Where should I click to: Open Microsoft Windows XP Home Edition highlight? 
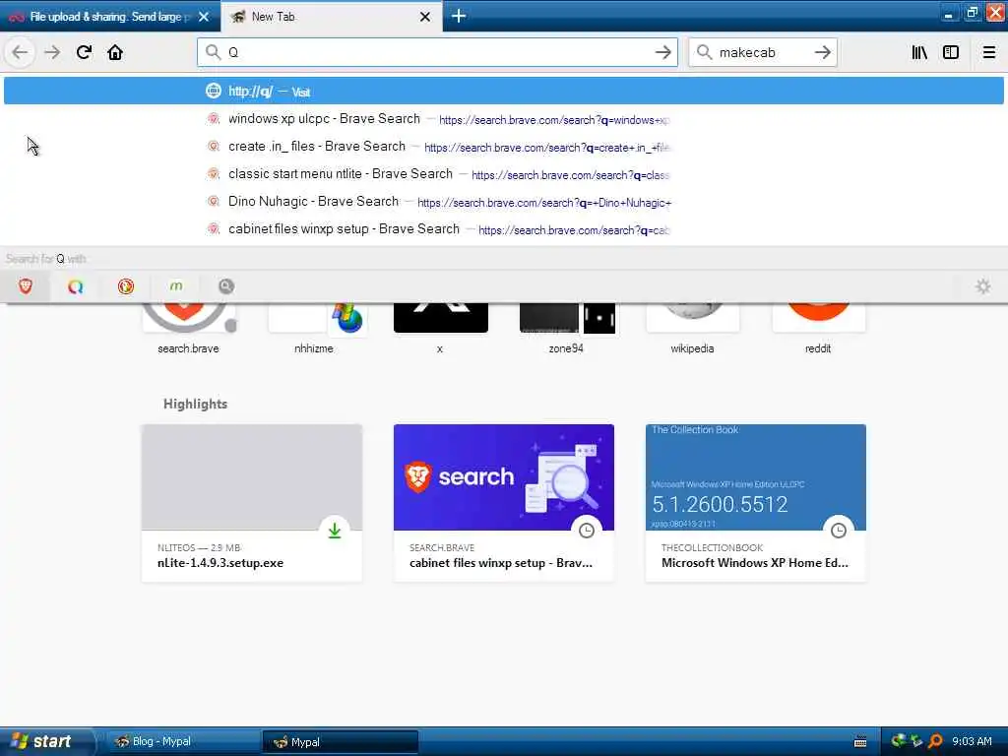pyautogui.click(x=756, y=503)
